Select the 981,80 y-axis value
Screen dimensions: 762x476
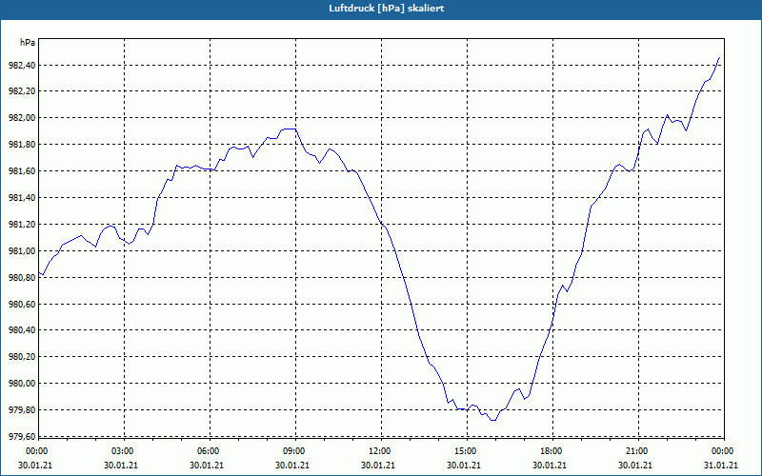pos(22,146)
